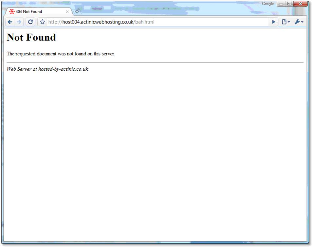Minimize the browser window
The width and height of the screenshot is (313, 247).
[x=281, y=4]
